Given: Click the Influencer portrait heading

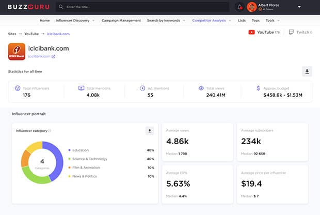Looking at the screenshot, I should point(29,114).
